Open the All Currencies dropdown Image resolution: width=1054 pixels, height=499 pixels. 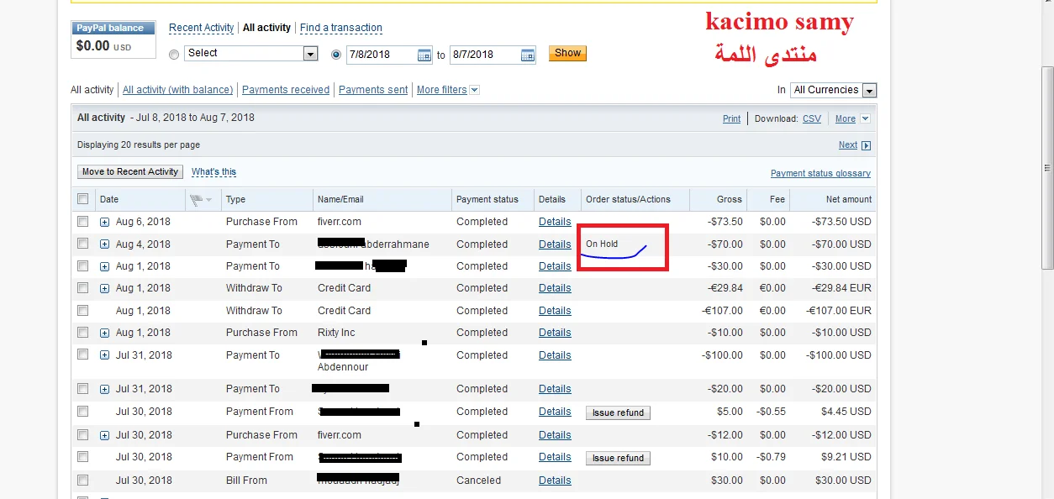833,90
